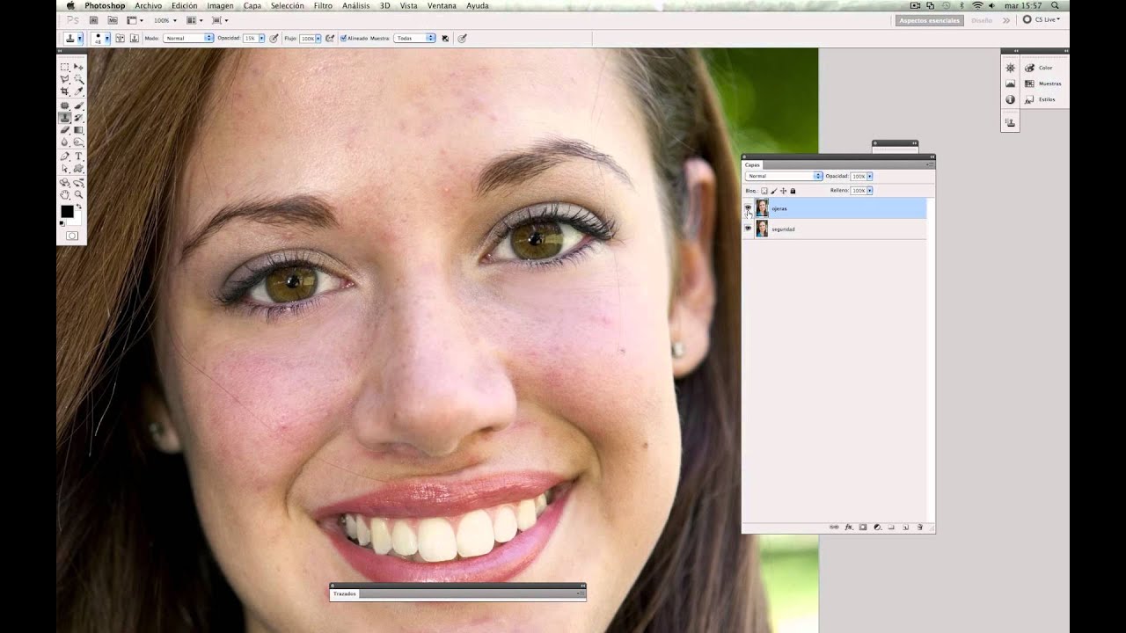1126x633 pixels.
Task: Click the Aspectos esenciales workspace button
Action: pos(929,20)
